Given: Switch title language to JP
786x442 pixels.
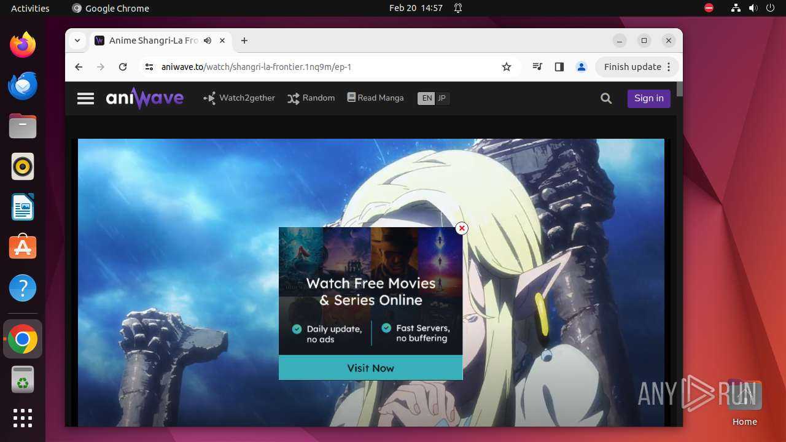Looking at the screenshot, I should point(442,98).
